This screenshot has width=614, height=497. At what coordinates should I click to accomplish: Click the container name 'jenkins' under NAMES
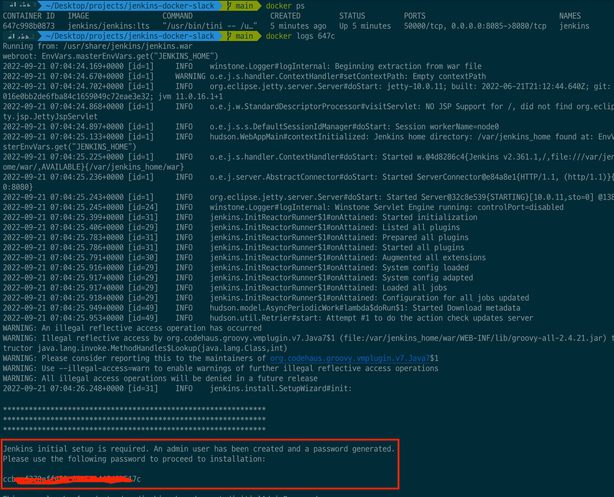pyautogui.click(x=574, y=26)
